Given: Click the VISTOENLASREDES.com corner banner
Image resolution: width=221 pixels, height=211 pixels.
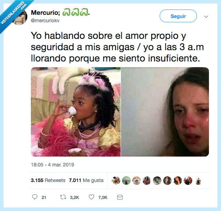Looking at the screenshot, I should pyautogui.click(x=14, y=13).
